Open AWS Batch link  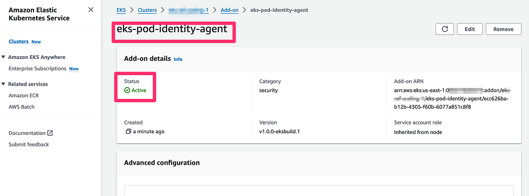click(x=22, y=107)
